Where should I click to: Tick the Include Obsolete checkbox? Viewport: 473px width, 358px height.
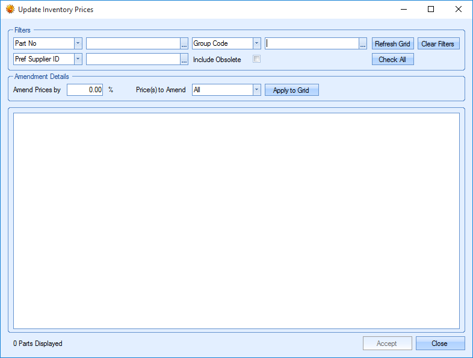click(257, 59)
